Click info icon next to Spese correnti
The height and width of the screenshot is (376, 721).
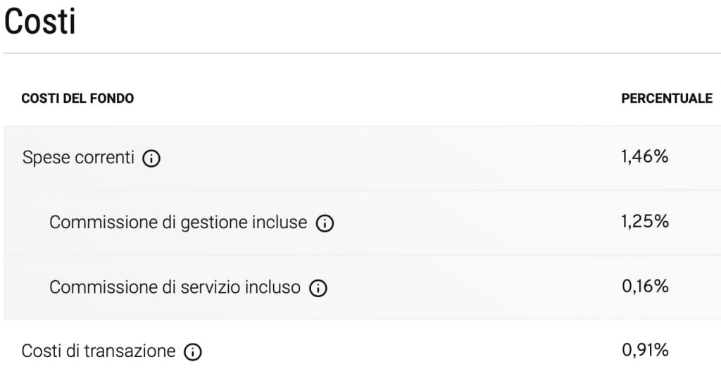(x=151, y=159)
